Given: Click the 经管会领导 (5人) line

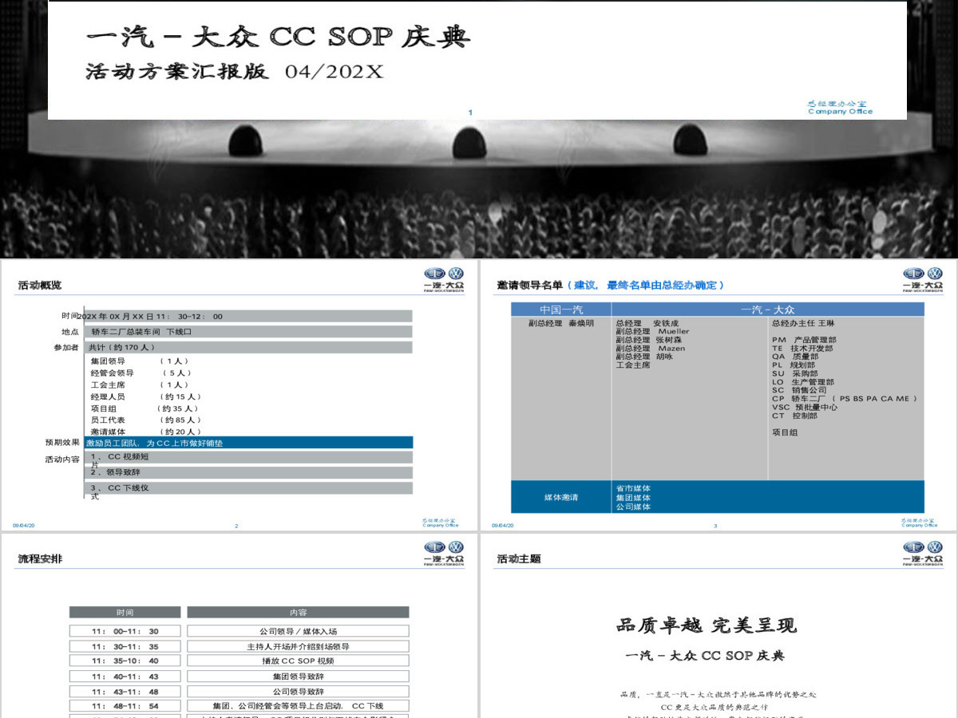Looking at the screenshot, I should pyautogui.click(x=141, y=373).
